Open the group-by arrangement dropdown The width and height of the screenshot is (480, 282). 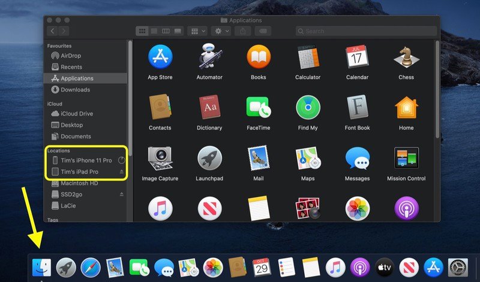tap(197, 31)
